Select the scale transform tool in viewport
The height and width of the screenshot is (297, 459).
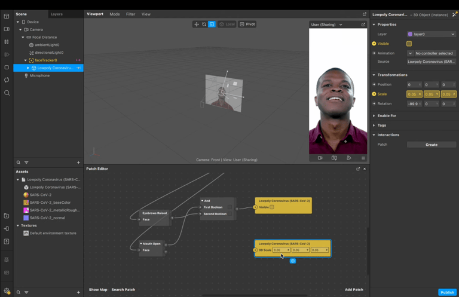point(212,25)
